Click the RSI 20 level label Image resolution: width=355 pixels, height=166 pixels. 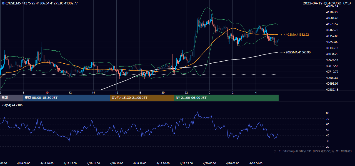pos(328,147)
